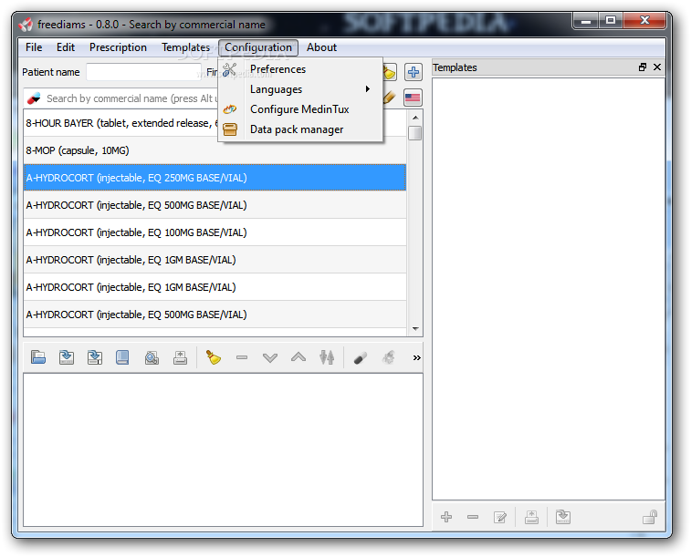
Task: Edit template with the notepad pencil icon
Action: 500,517
